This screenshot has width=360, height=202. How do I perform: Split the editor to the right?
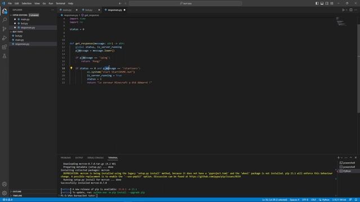tap(351, 10)
